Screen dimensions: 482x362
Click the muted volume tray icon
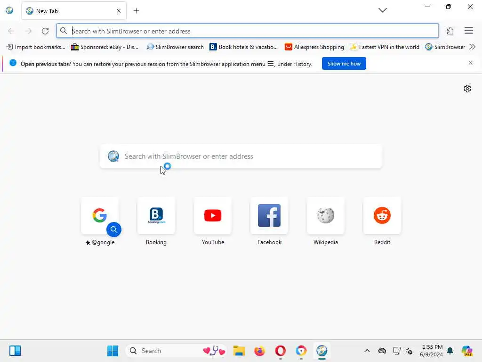409,351
